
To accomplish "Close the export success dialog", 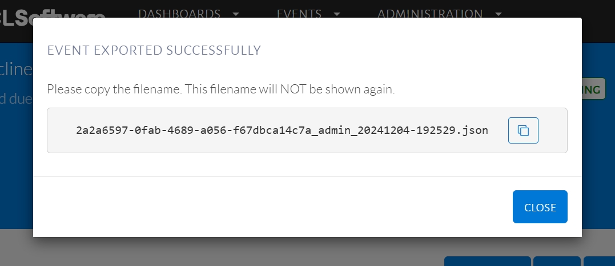I will [540, 207].
